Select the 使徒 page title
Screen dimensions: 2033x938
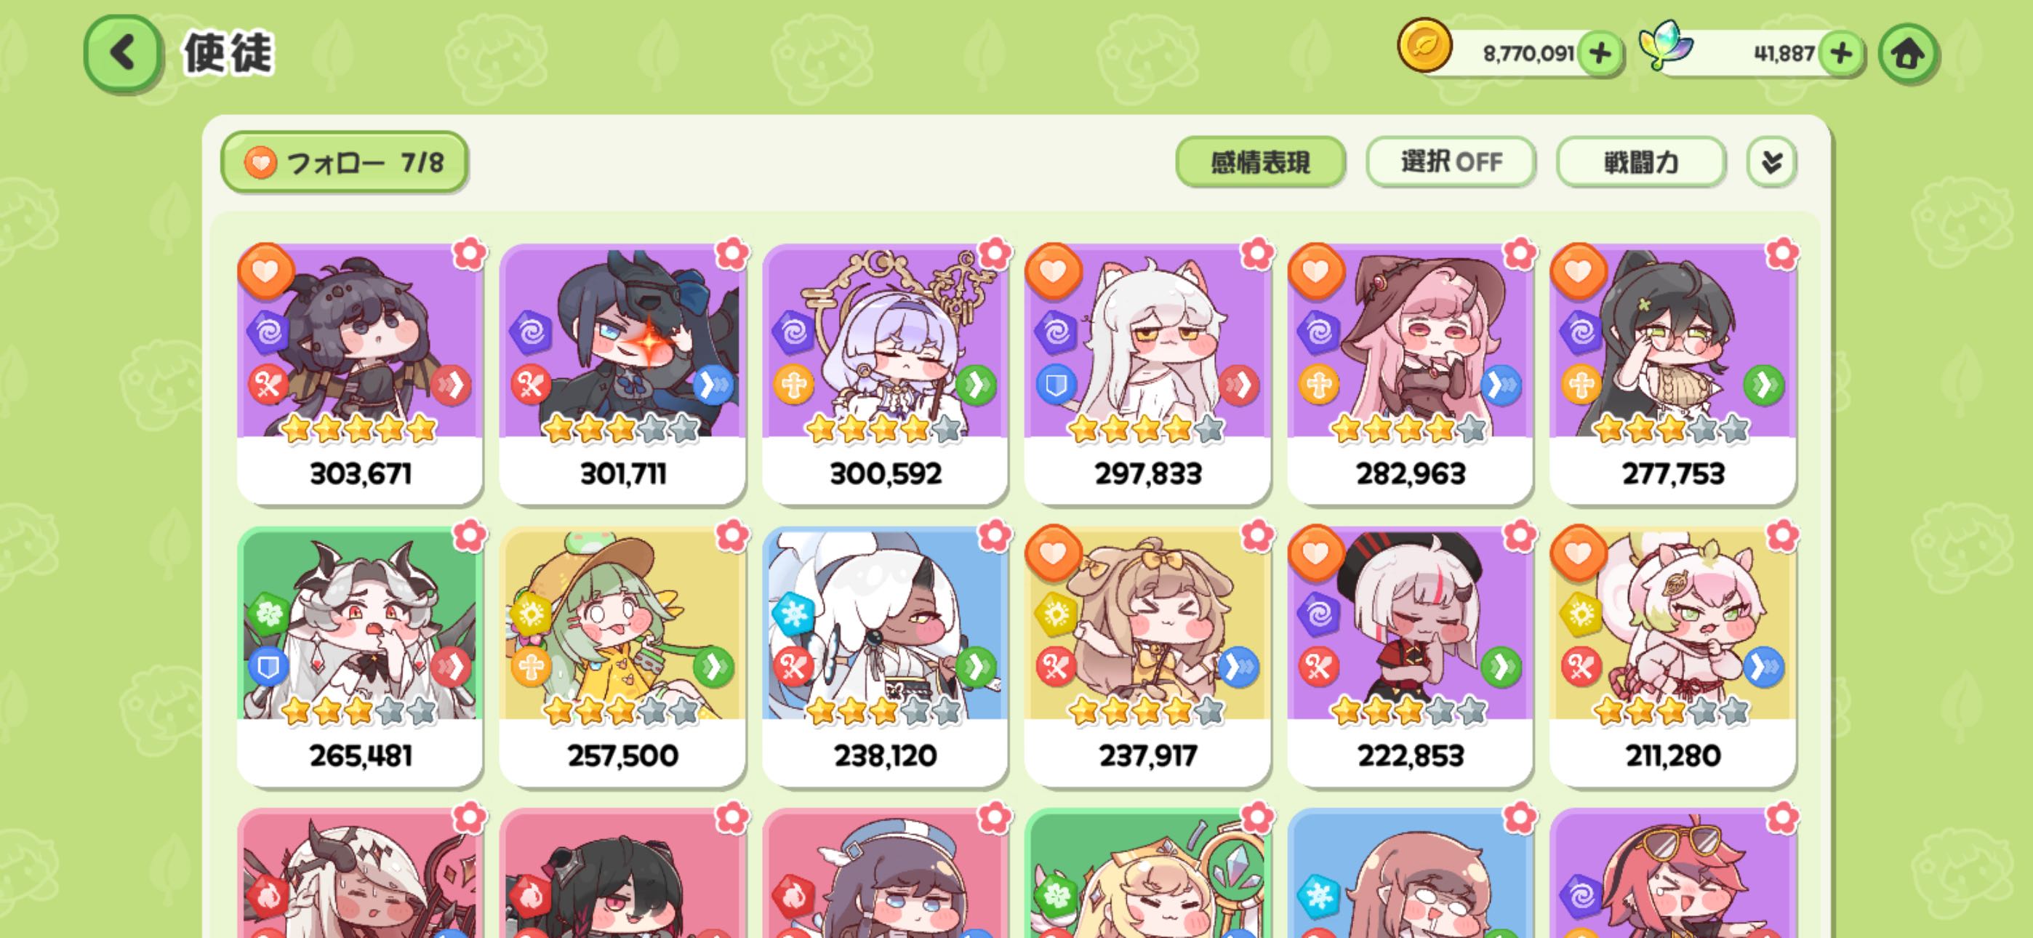point(228,54)
